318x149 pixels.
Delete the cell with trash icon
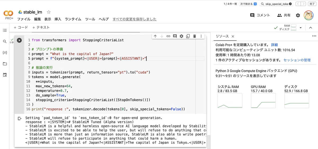pyautogui.click(x=195, y=36)
